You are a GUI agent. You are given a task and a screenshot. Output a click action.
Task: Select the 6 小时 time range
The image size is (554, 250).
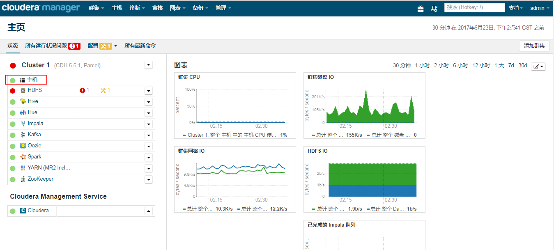tap(460, 66)
